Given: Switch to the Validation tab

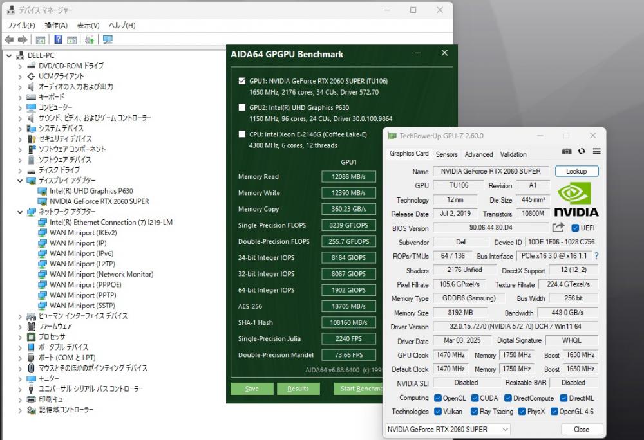Looking at the screenshot, I should pyautogui.click(x=513, y=154).
